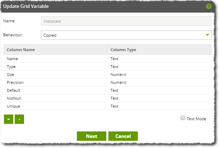Select the Unique column row
Screen dimensions: 219x148
tap(107, 106)
